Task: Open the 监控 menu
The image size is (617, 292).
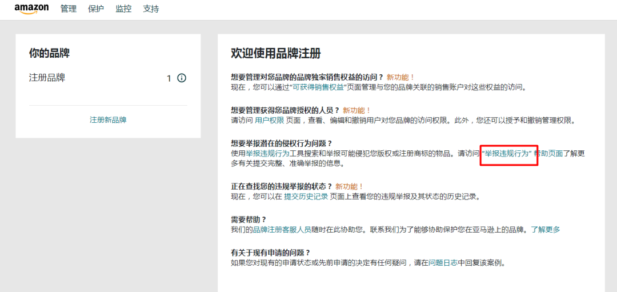Action: pos(123,9)
